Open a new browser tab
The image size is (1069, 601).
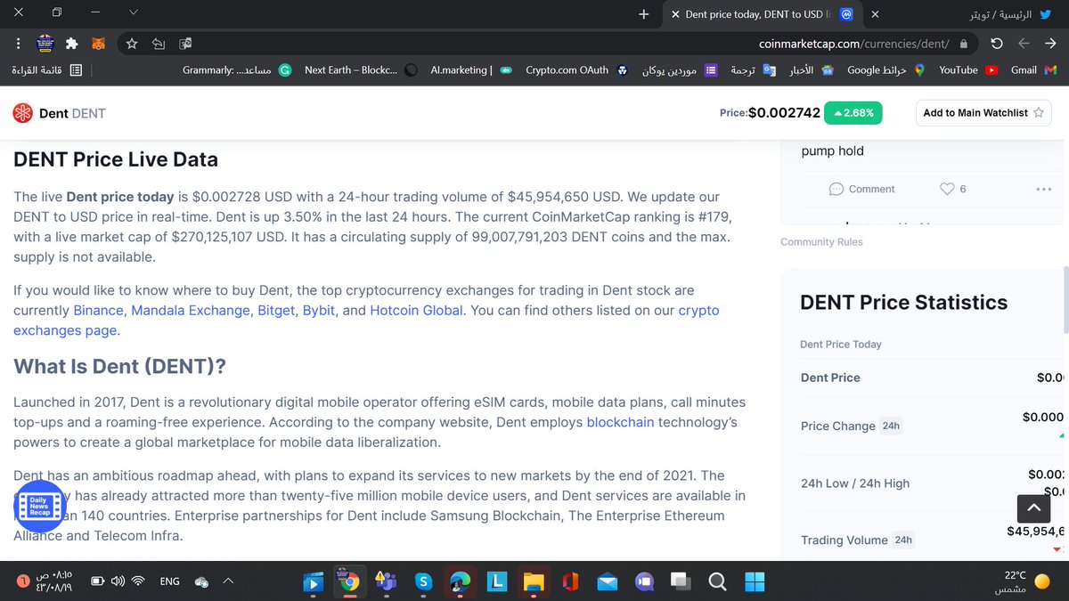coord(644,14)
